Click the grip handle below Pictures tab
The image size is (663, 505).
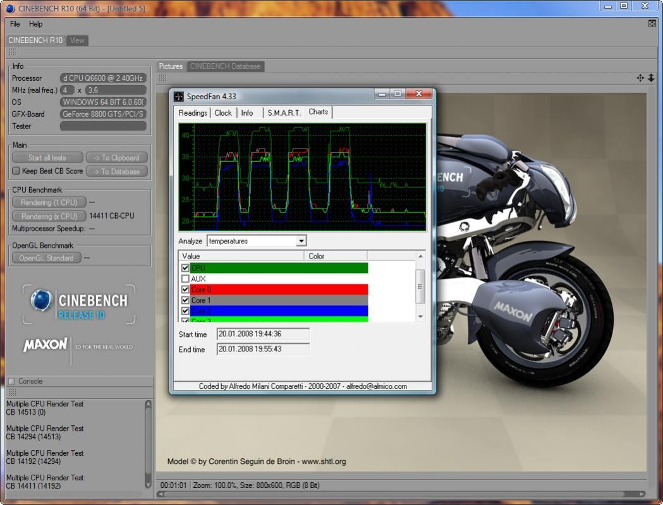coord(163,78)
